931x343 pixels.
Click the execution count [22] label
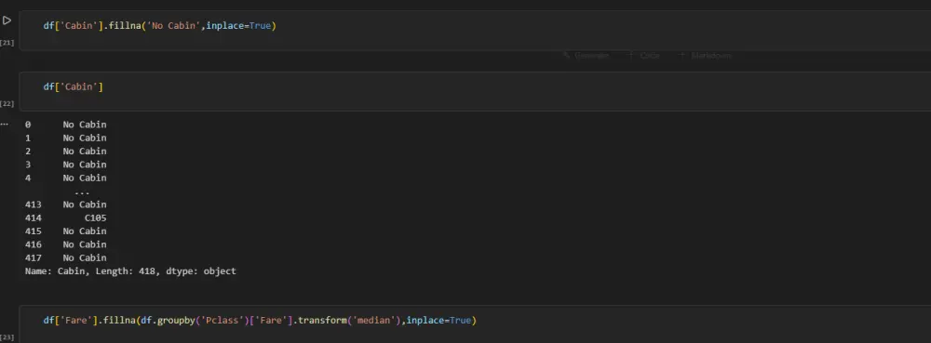tap(7, 104)
